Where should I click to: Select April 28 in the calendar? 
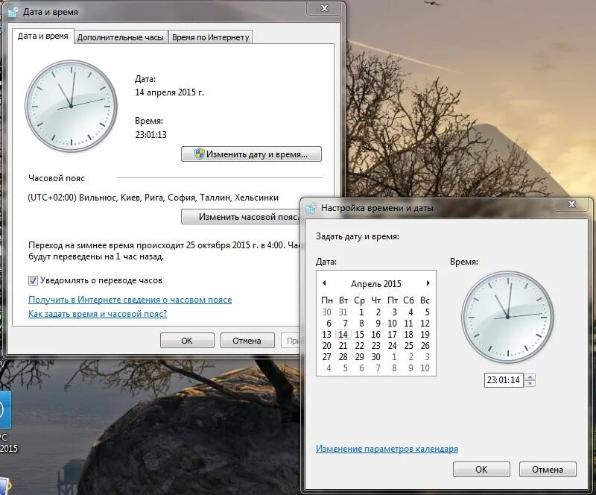(x=343, y=357)
